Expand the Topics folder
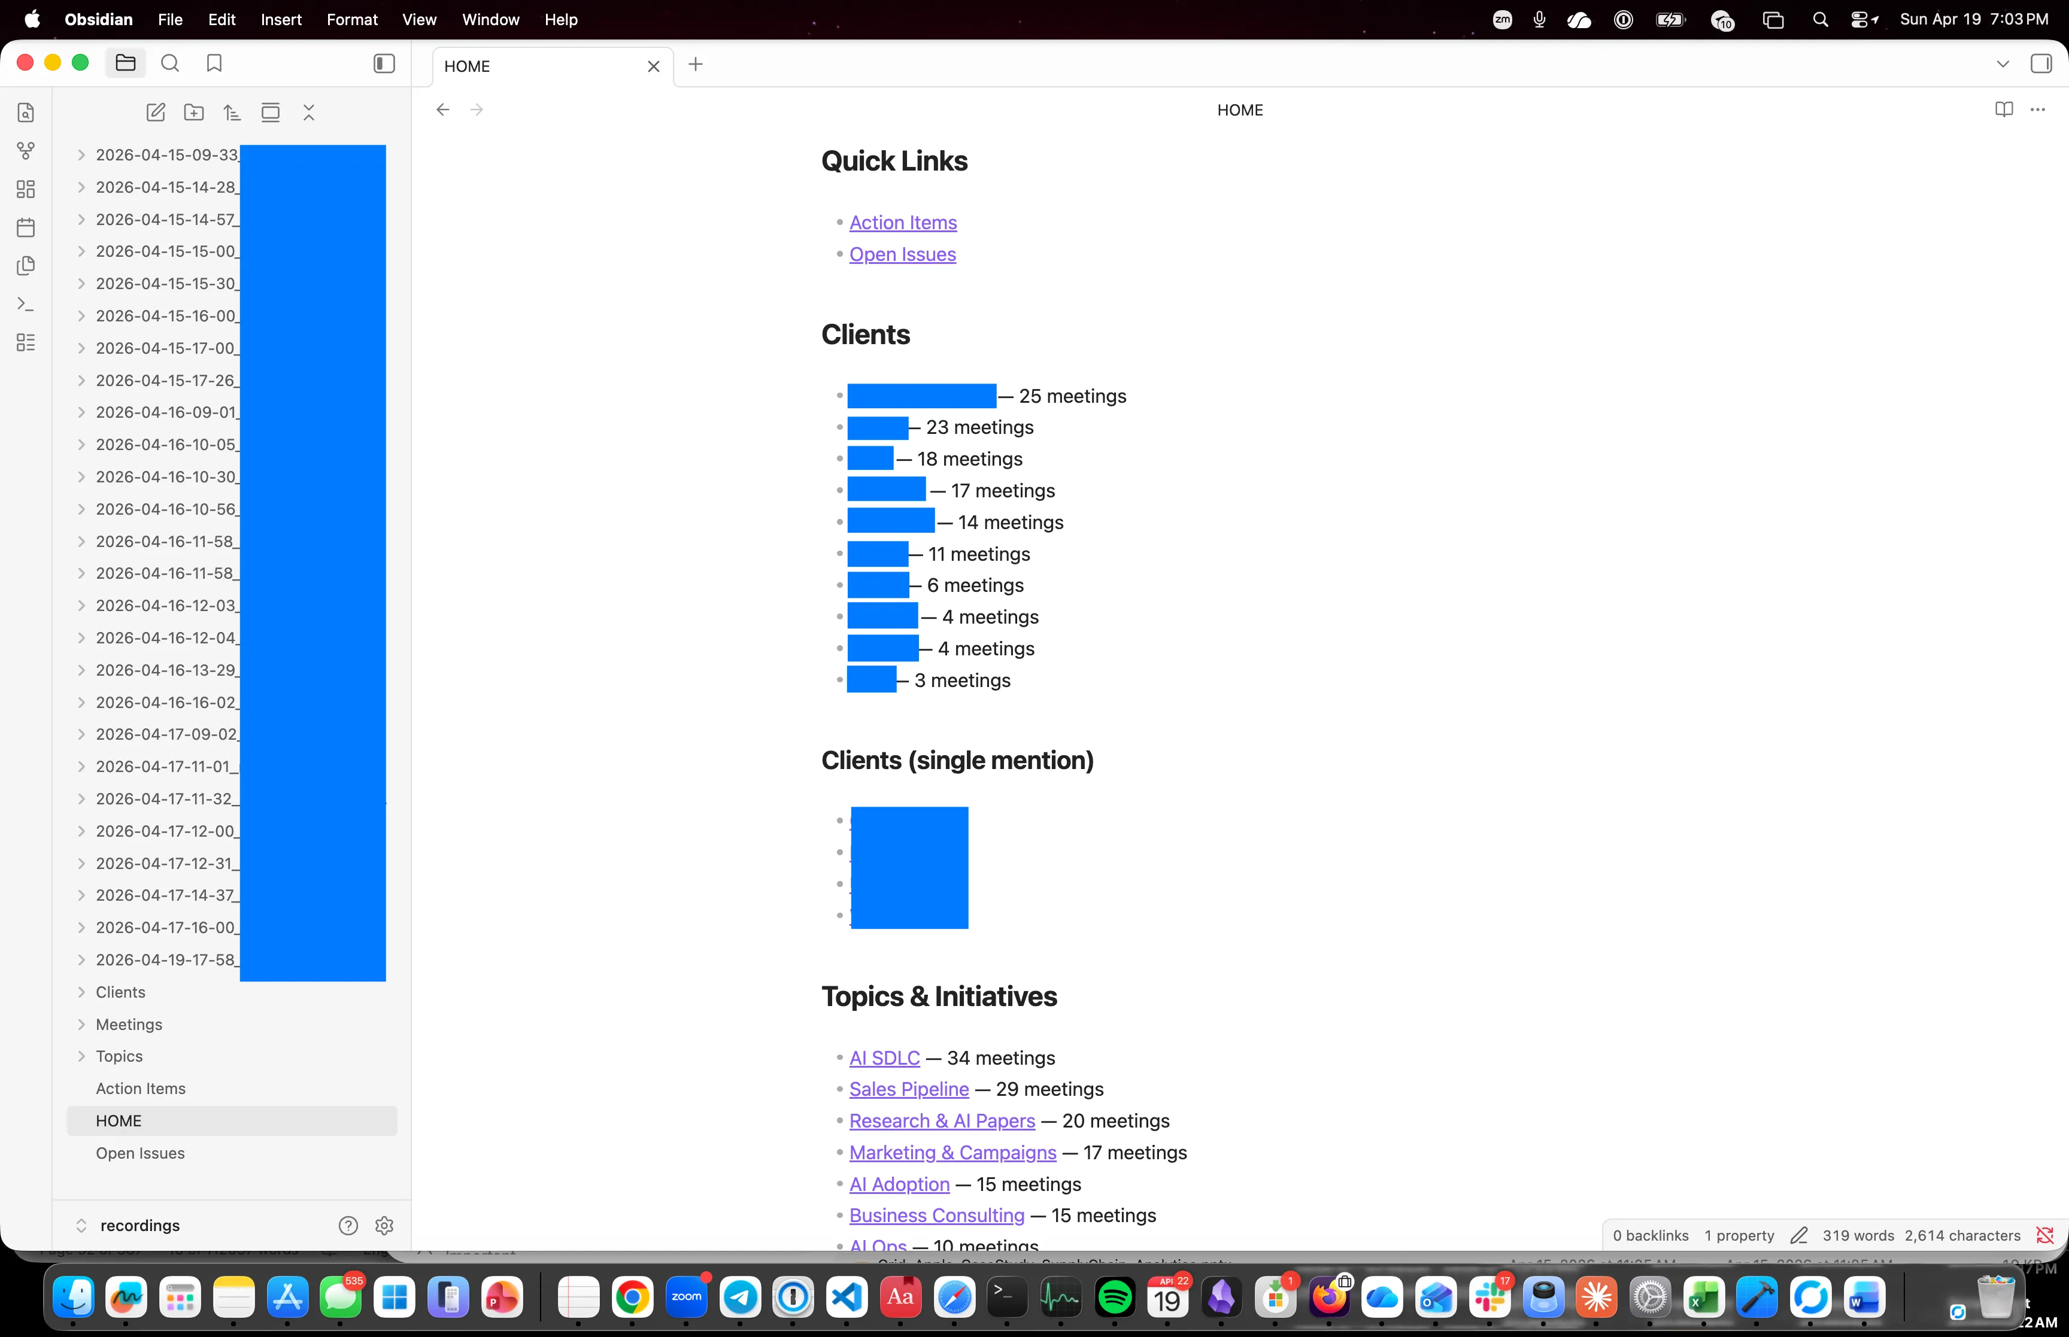The width and height of the screenshot is (2069, 1337). pyautogui.click(x=81, y=1056)
